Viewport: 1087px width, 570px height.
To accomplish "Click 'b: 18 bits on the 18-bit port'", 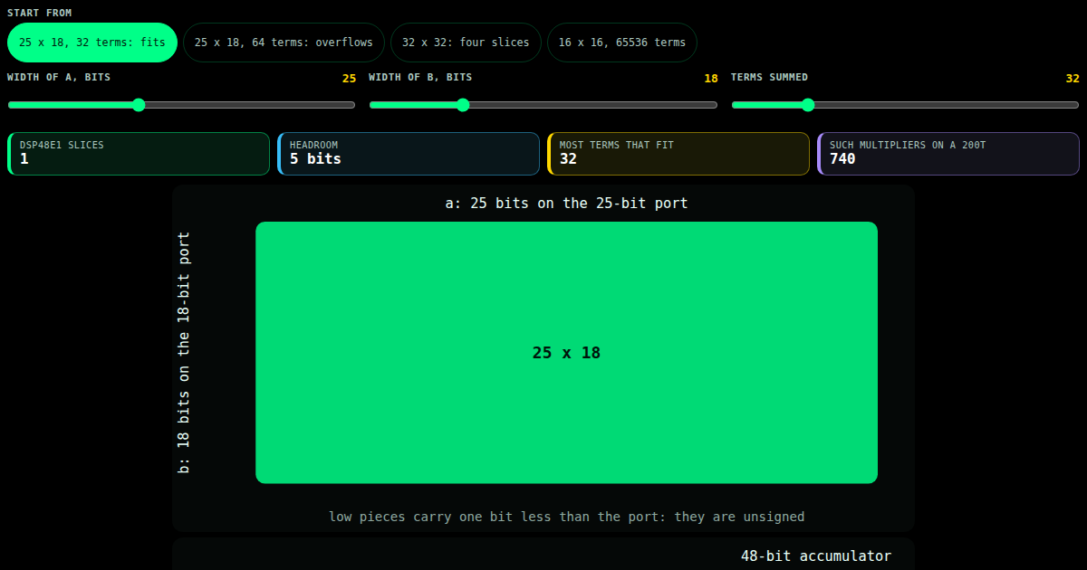I will pos(184,353).
